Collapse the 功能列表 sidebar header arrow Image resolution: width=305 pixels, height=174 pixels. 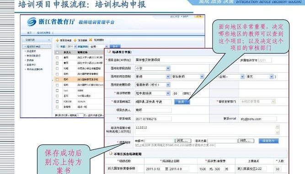49,40
